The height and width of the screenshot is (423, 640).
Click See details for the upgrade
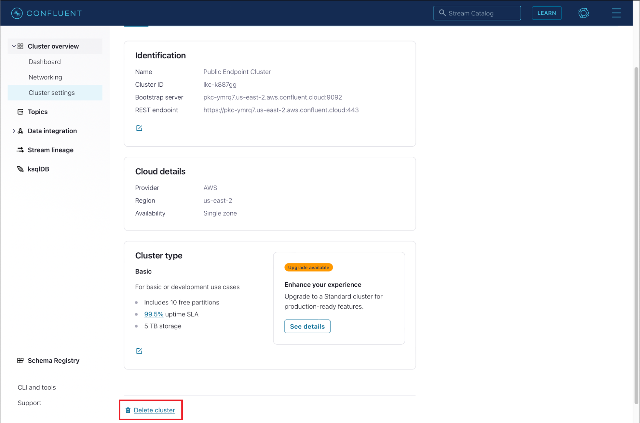coord(307,327)
